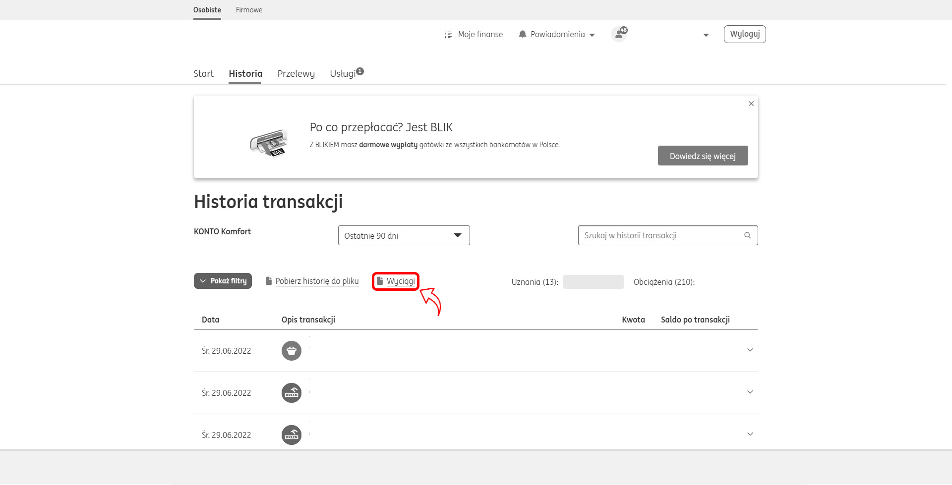Open the account user dropdown arrow
952x485 pixels.
[x=706, y=35]
